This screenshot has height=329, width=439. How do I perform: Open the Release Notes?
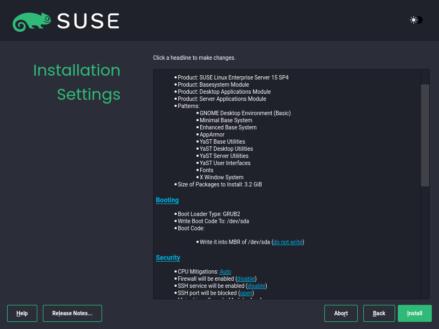72,313
